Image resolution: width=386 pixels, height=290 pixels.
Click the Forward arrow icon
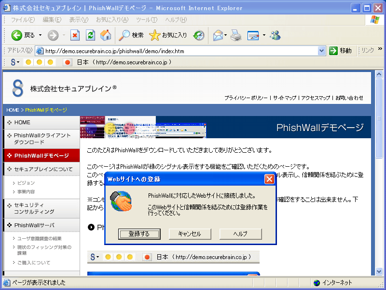click(x=53, y=35)
